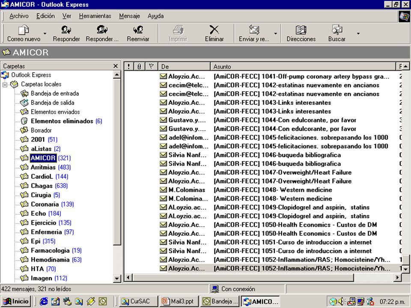Image resolution: width=411 pixels, height=308 pixels.
Task: Open Elementos eliminados folder
Action: point(62,121)
